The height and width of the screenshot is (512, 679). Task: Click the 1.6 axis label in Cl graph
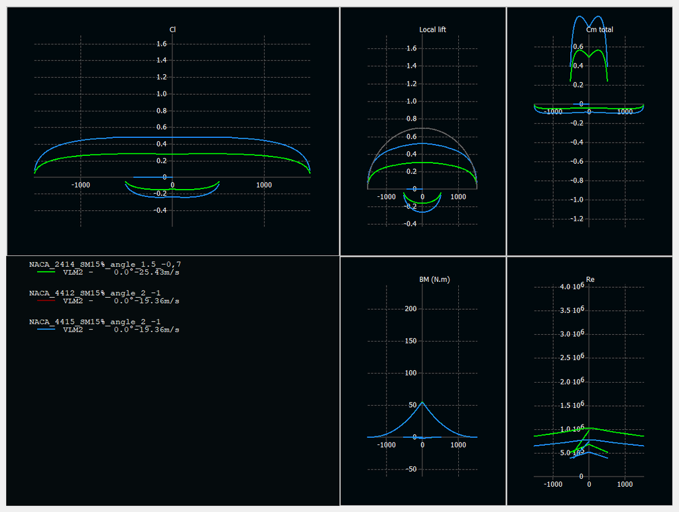click(161, 44)
